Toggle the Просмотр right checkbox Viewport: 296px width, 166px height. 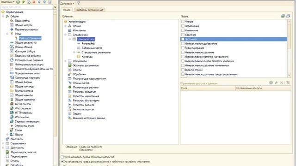pyautogui.click(x=183, y=39)
